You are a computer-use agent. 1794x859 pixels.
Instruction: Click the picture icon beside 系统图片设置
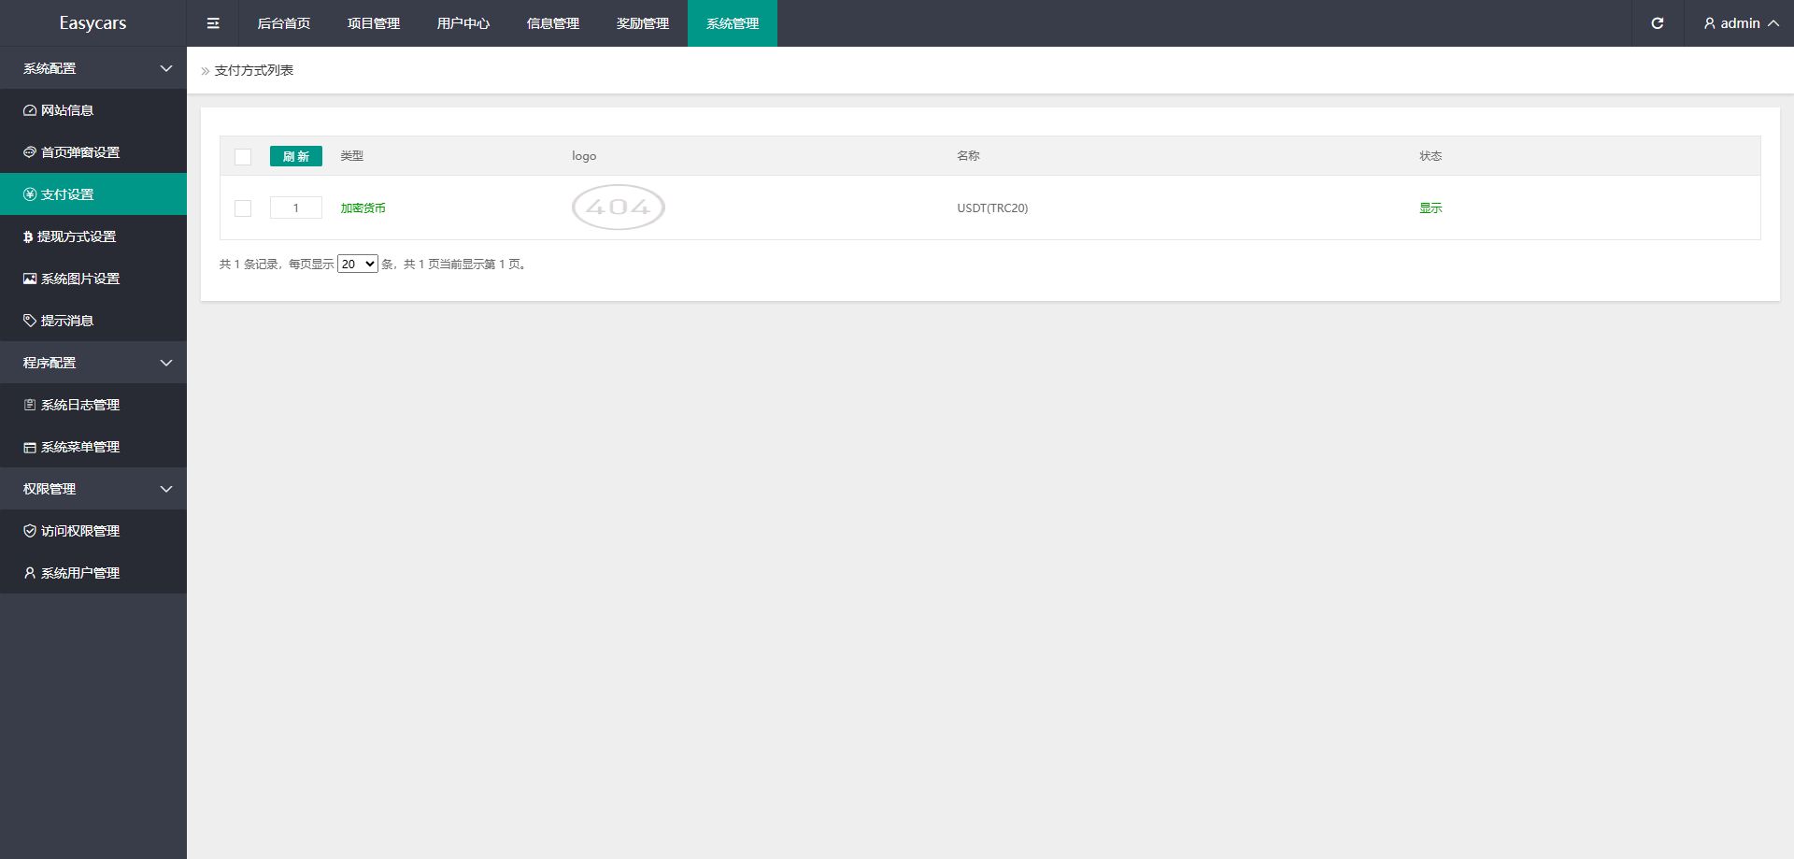tap(30, 279)
